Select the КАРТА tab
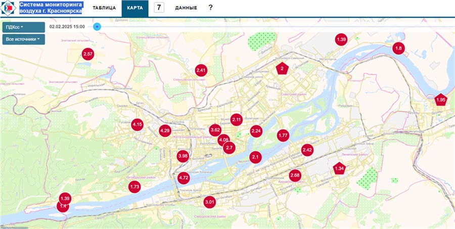 pyautogui.click(x=134, y=8)
